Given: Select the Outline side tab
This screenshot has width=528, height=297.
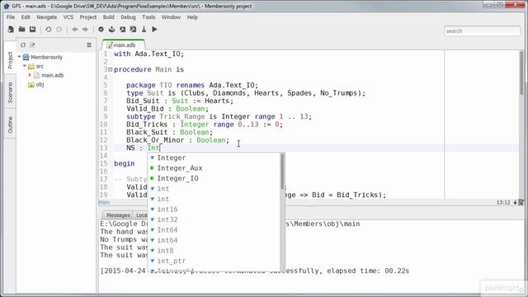Looking at the screenshot, I should click(10, 125).
